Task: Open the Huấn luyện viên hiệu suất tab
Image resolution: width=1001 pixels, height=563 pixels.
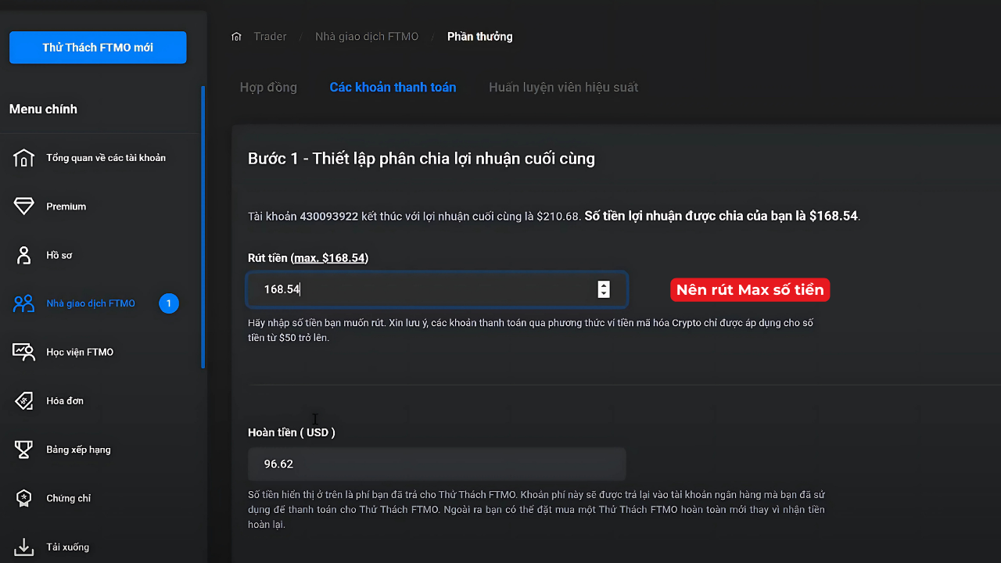Action: [x=563, y=88]
